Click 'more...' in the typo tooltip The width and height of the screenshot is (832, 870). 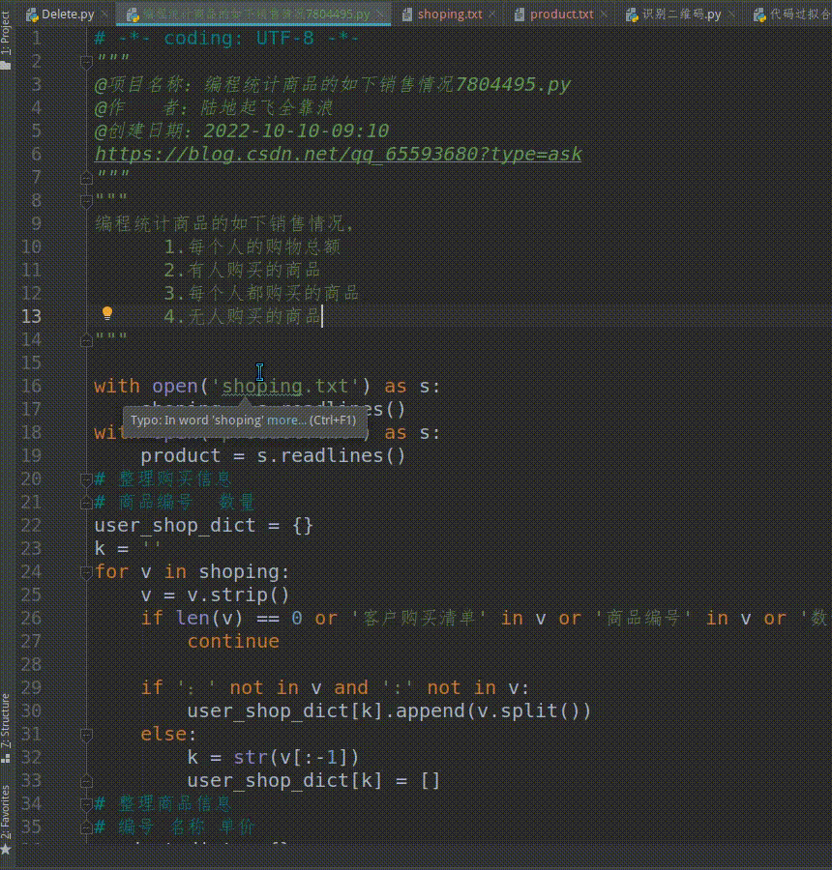[x=286, y=420]
